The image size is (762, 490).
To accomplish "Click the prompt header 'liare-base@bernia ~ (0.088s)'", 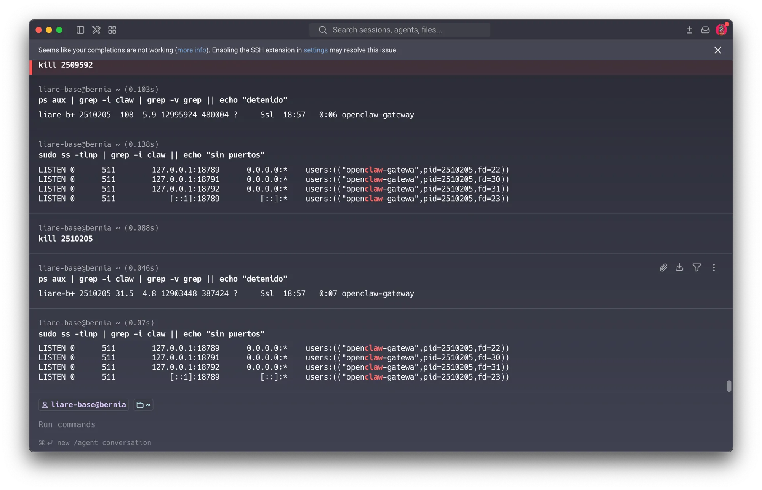I will (98, 228).
